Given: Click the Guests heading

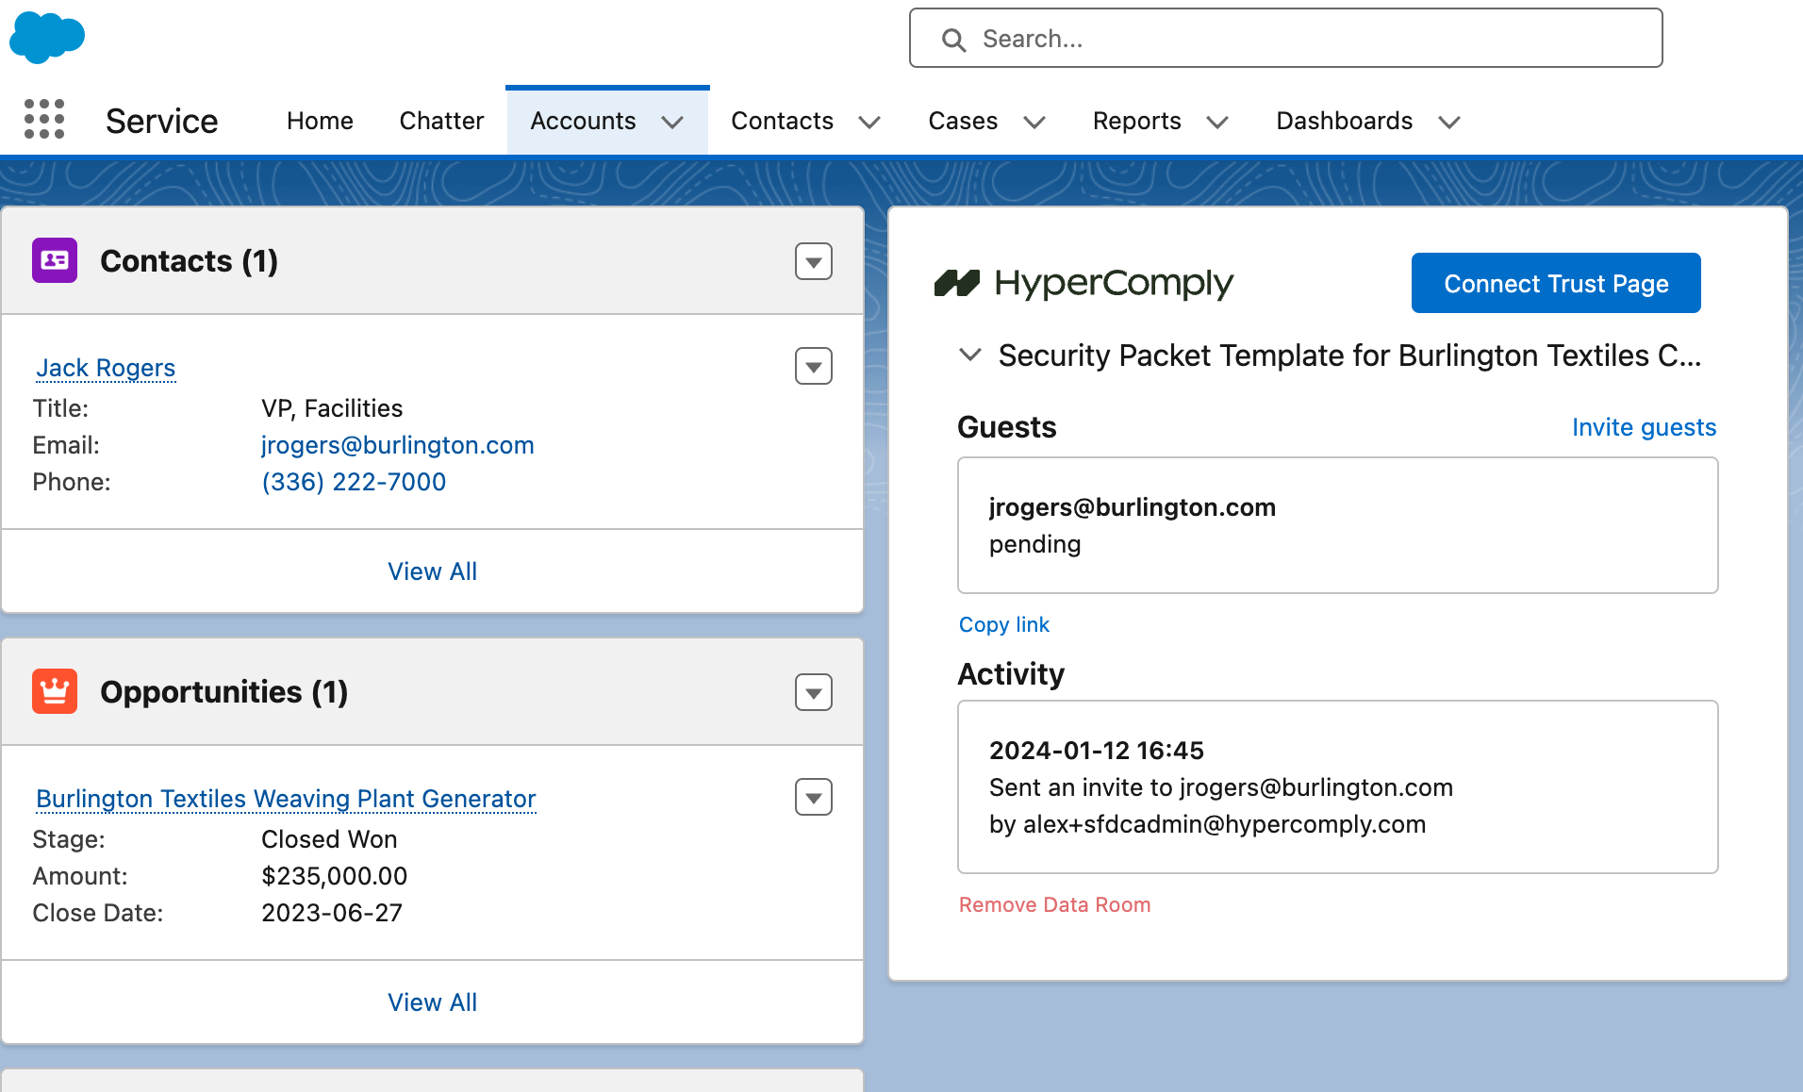Looking at the screenshot, I should (x=1006, y=427).
